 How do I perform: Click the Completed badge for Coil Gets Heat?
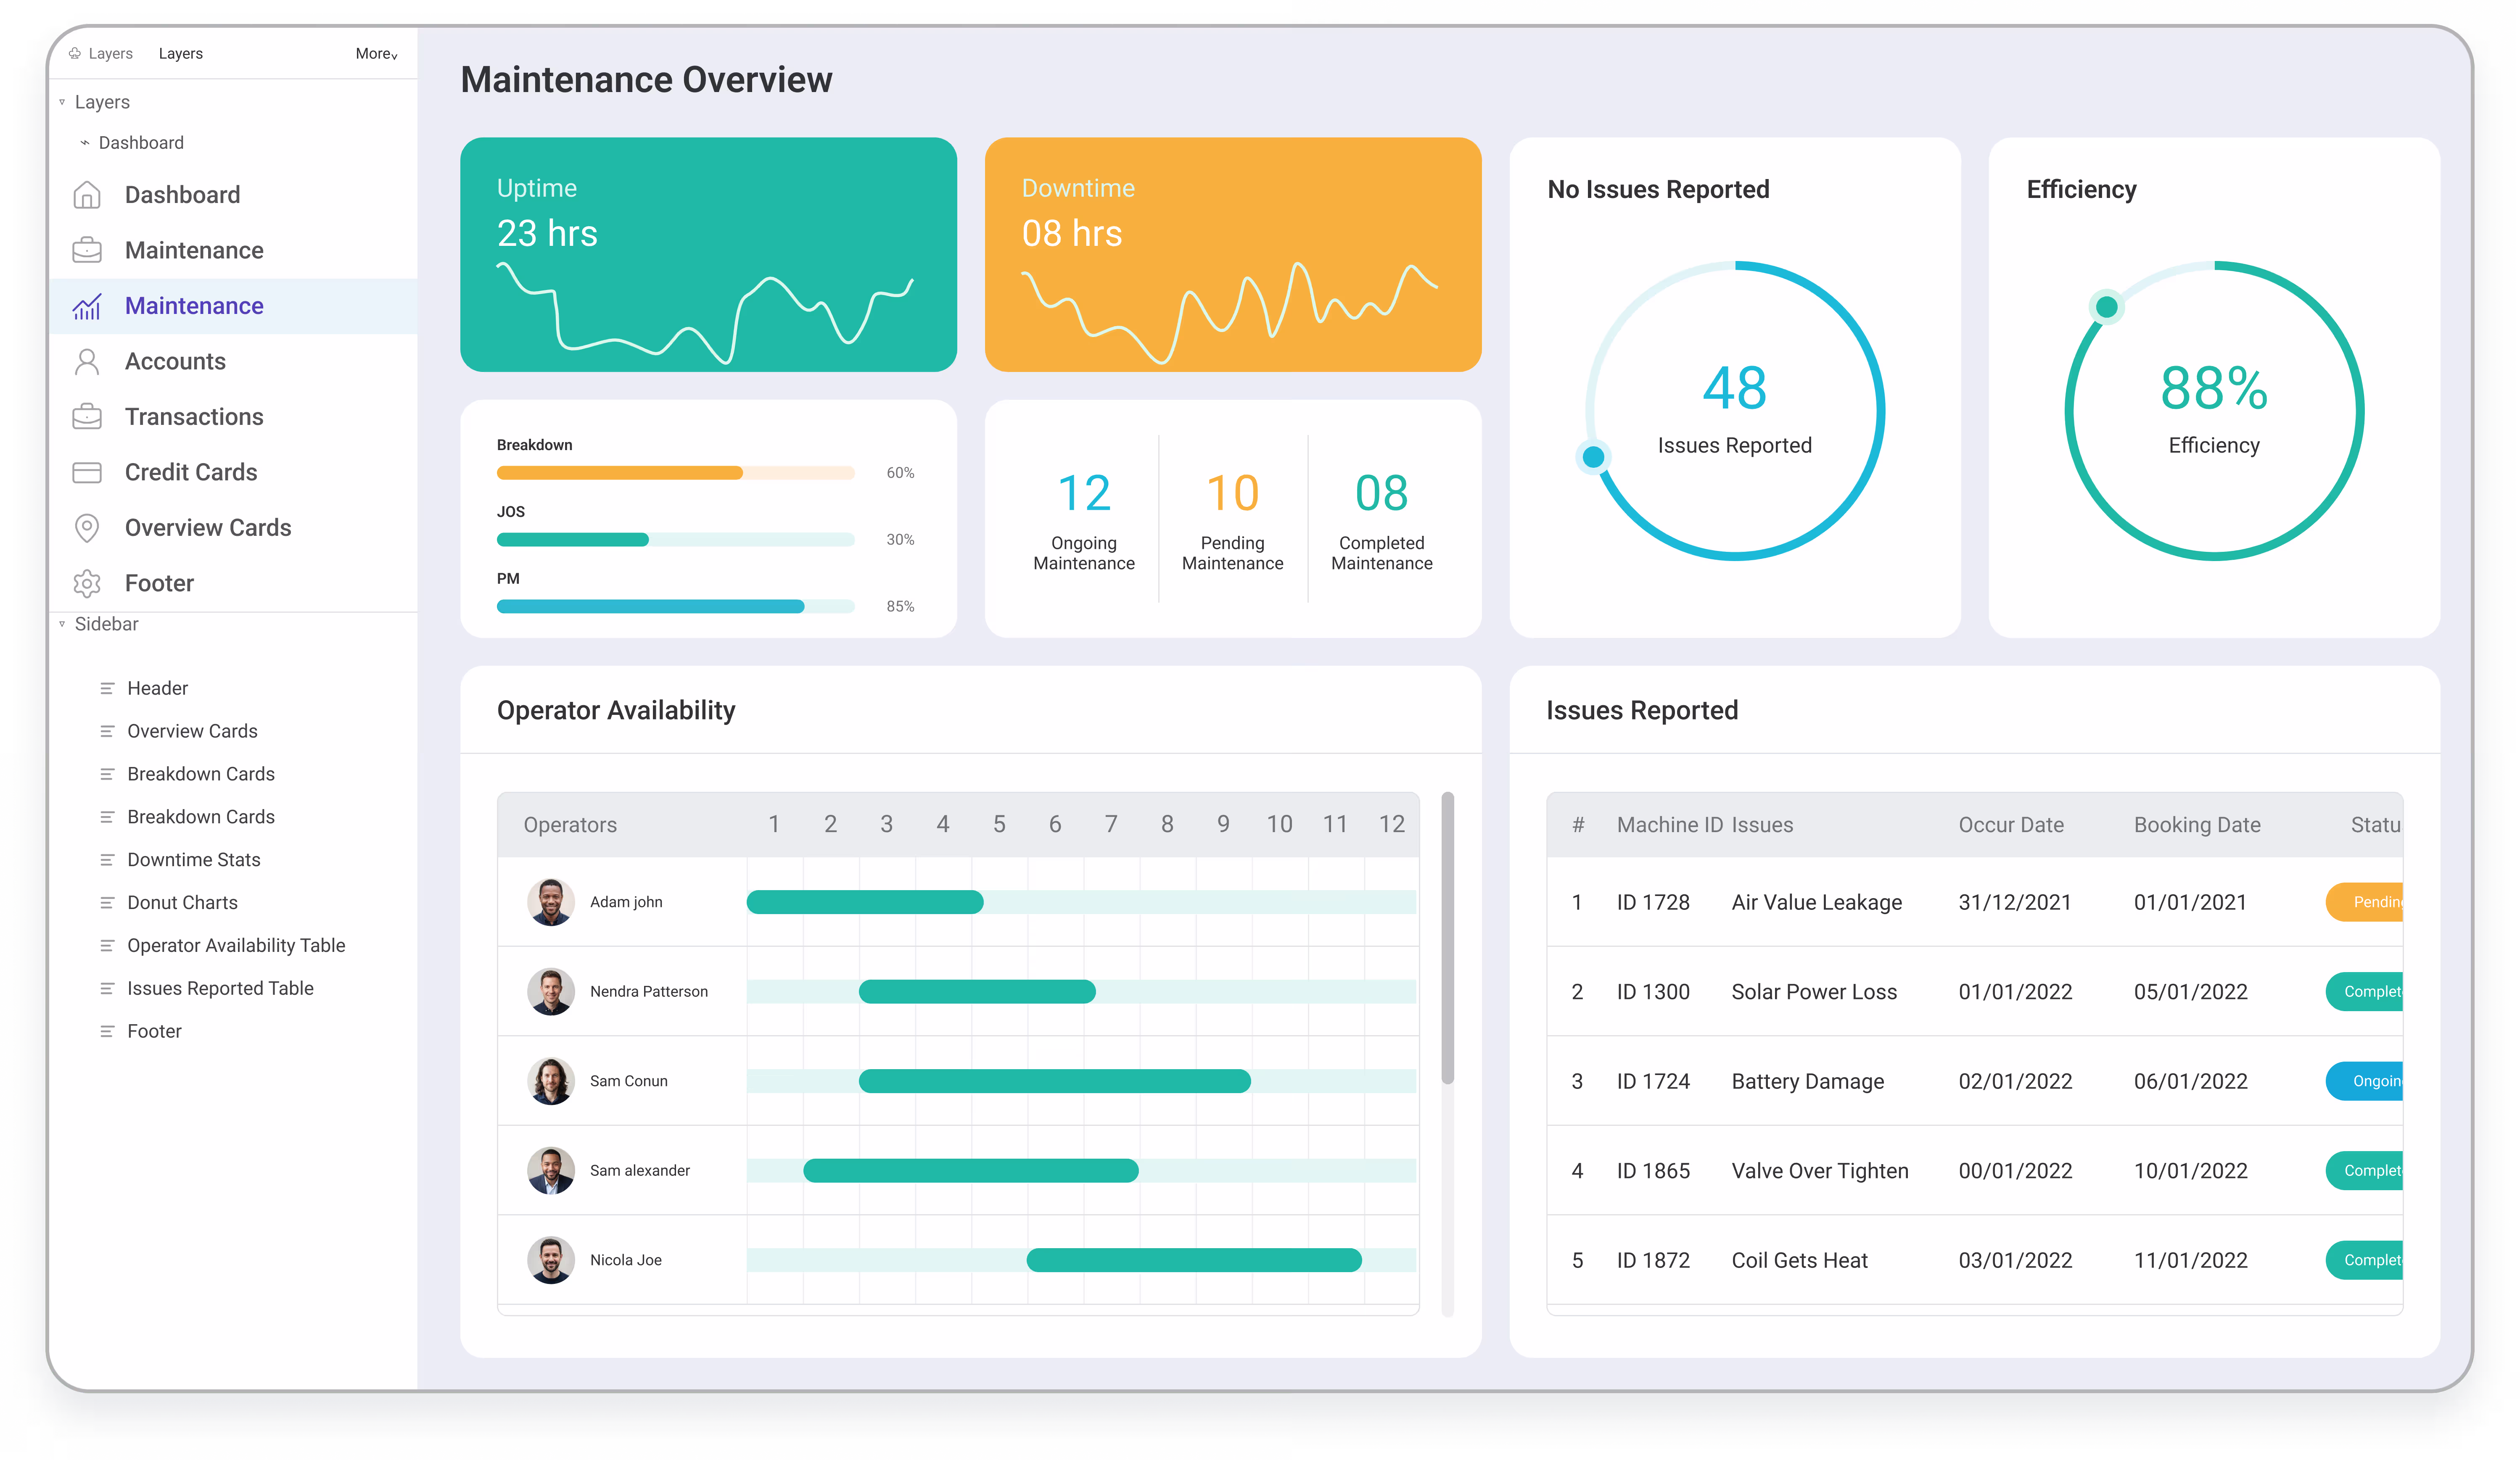[2364, 1260]
